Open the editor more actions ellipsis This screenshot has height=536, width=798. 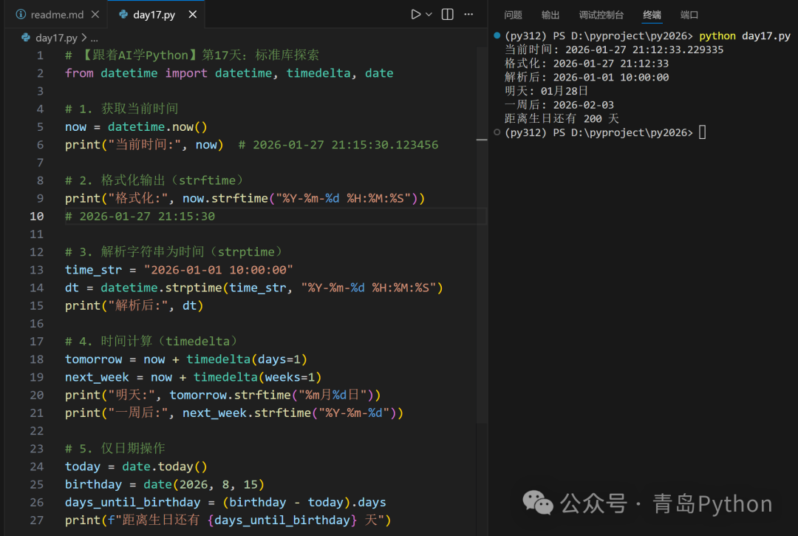coord(468,13)
